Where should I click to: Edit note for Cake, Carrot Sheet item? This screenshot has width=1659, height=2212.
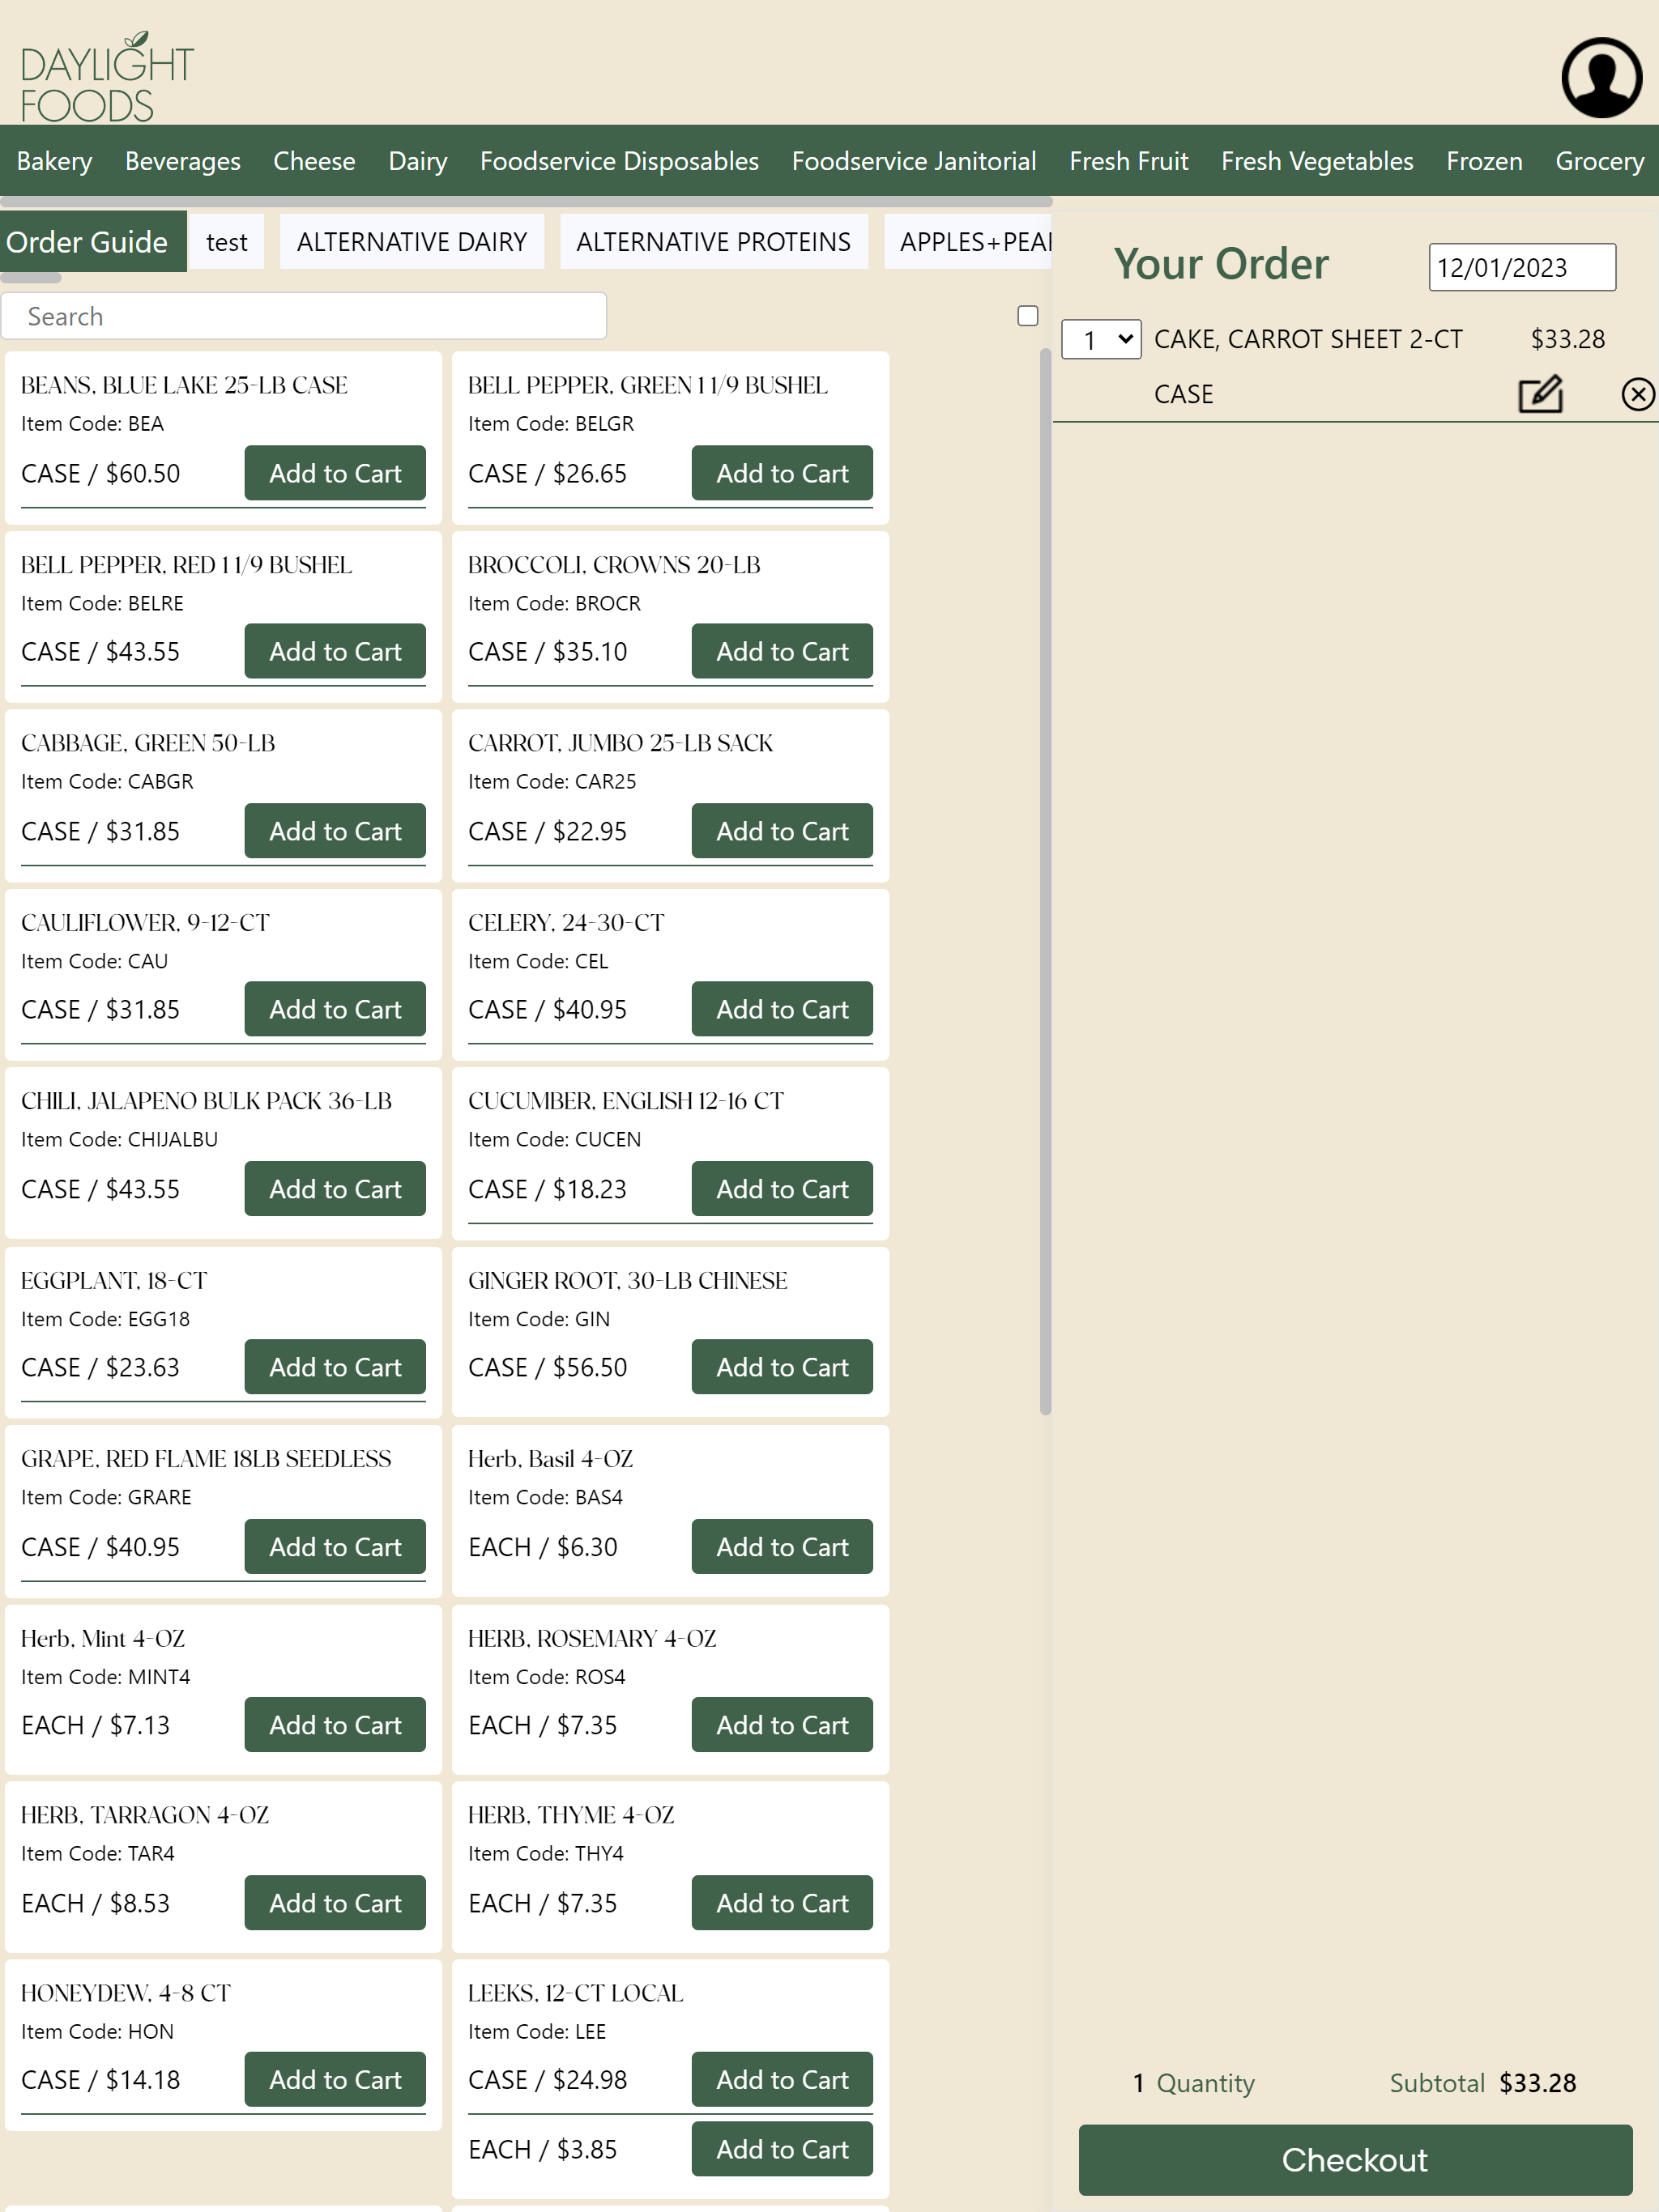tap(1540, 394)
